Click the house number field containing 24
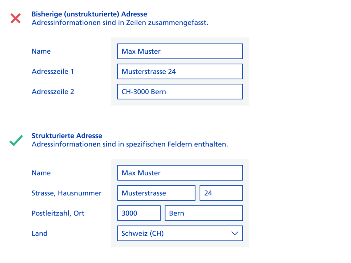The image size is (351, 263). [x=221, y=193]
